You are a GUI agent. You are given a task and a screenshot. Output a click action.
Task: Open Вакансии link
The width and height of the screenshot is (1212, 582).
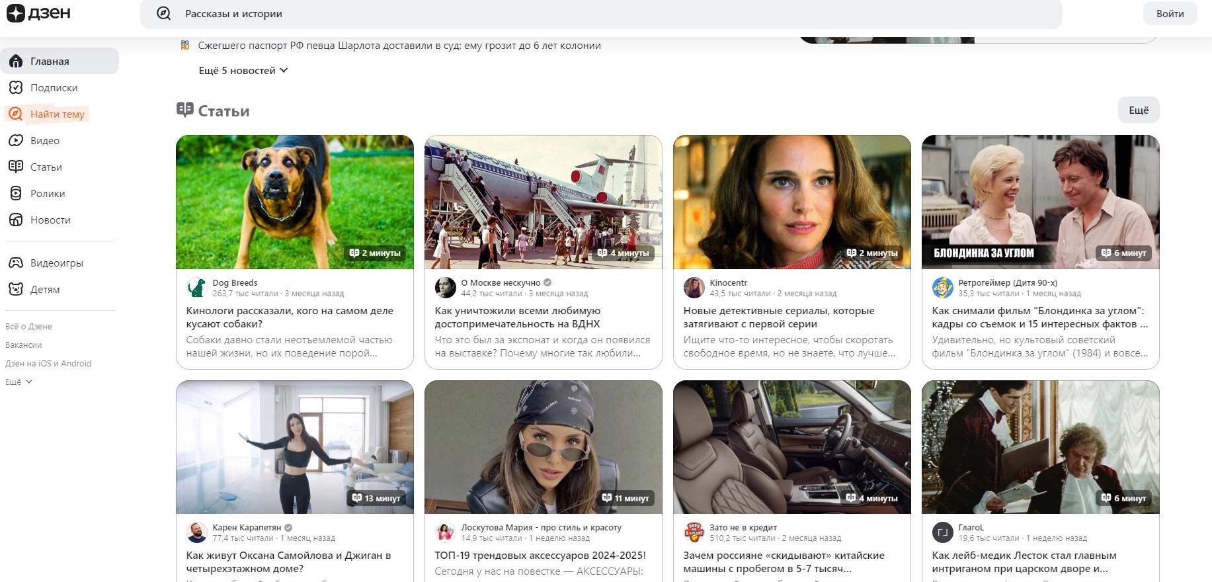(x=24, y=345)
